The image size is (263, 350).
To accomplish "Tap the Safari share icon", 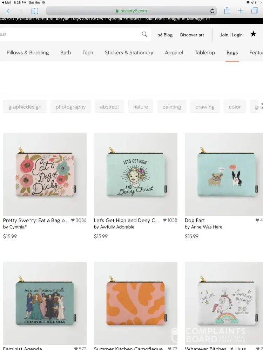I will click(x=227, y=11).
